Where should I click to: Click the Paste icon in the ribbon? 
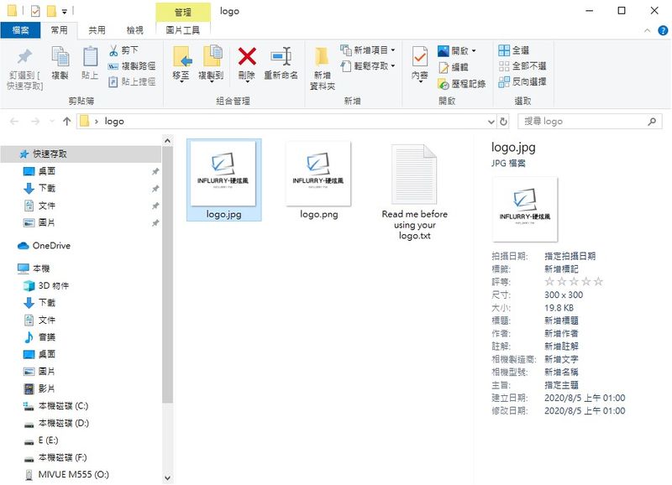click(90, 56)
